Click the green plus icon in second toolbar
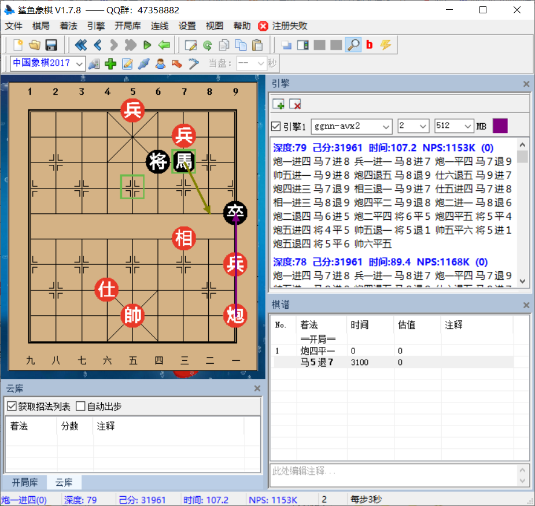535x506 pixels. (110, 64)
